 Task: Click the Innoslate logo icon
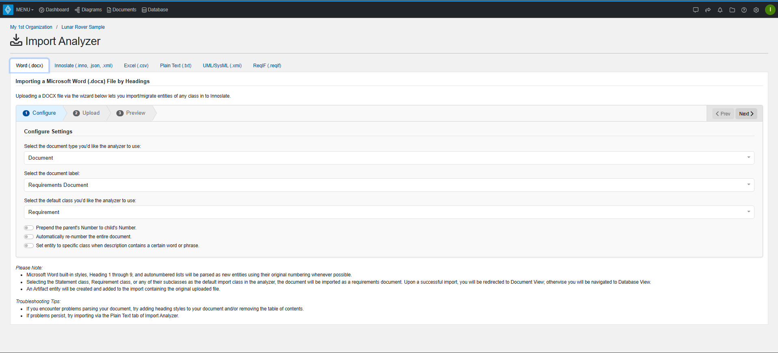(x=8, y=9)
